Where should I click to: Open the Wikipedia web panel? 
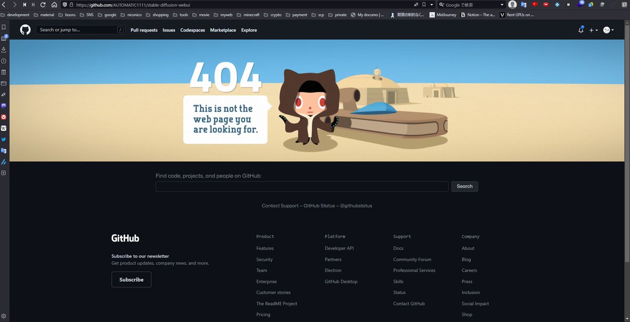(4, 128)
